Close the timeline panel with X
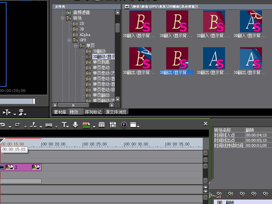This screenshot has height=204, width=272. click(x=205, y=124)
